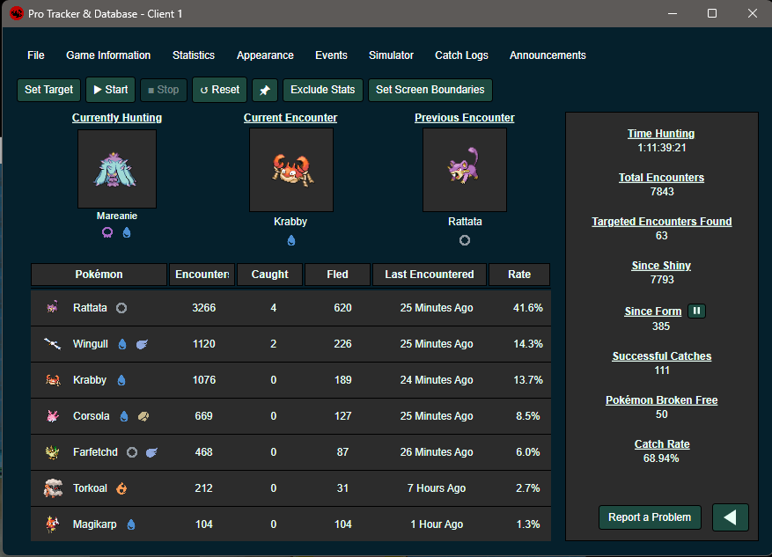
Task: Click the rock type icon in Corsola row
Action: (x=143, y=416)
